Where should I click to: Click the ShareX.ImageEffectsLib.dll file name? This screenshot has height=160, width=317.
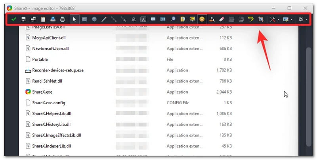click(x=57, y=135)
